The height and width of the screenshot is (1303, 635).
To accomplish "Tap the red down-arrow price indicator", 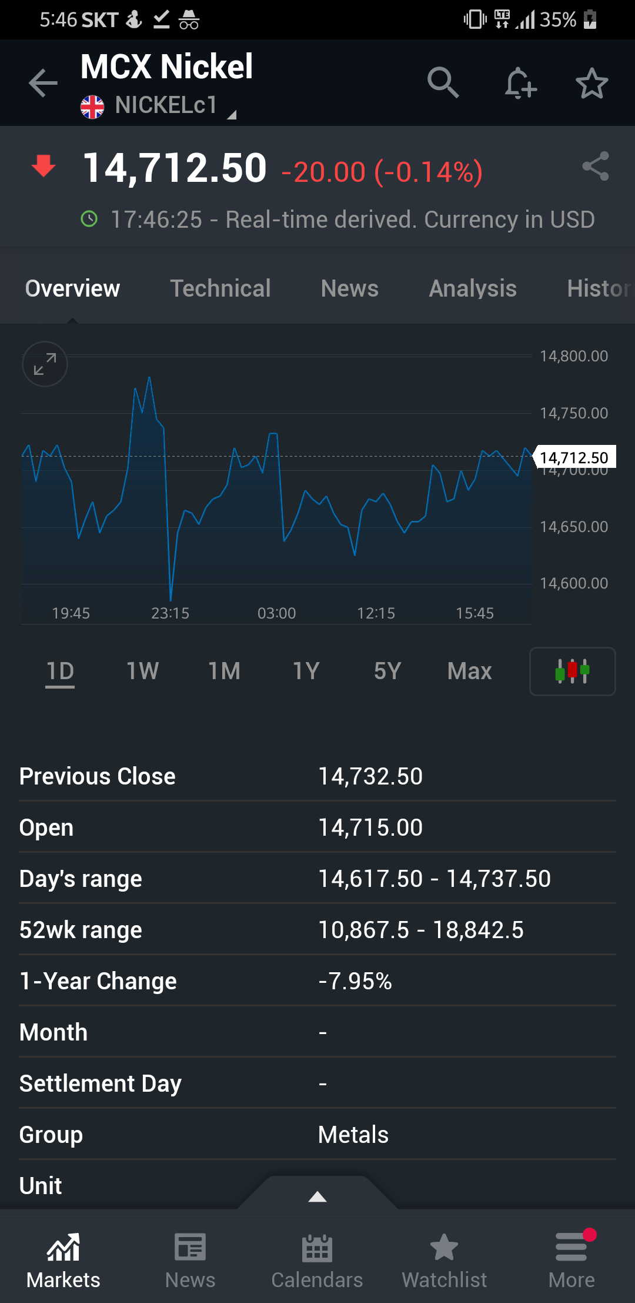I will 44,167.
